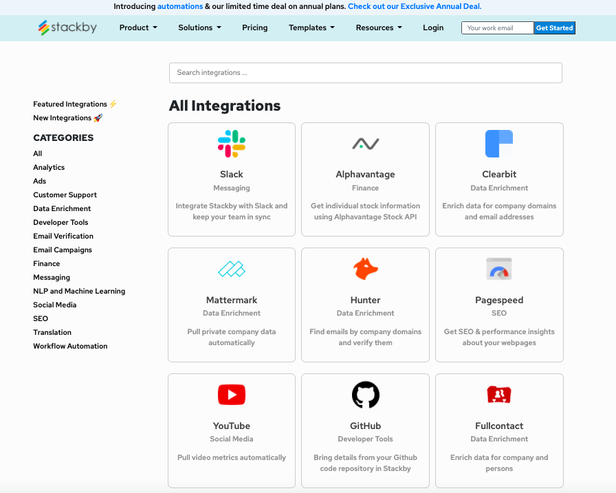Click the Search integrations box
This screenshot has width=616, height=493.
[x=365, y=73]
